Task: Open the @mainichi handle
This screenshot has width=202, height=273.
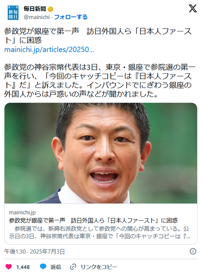Action: [37, 17]
